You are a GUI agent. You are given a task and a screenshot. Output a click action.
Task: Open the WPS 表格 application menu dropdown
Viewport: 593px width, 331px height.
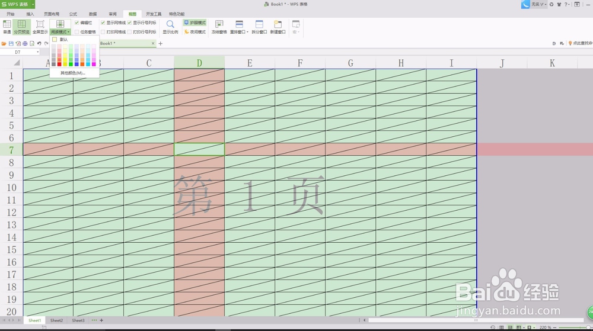(33, 4)
